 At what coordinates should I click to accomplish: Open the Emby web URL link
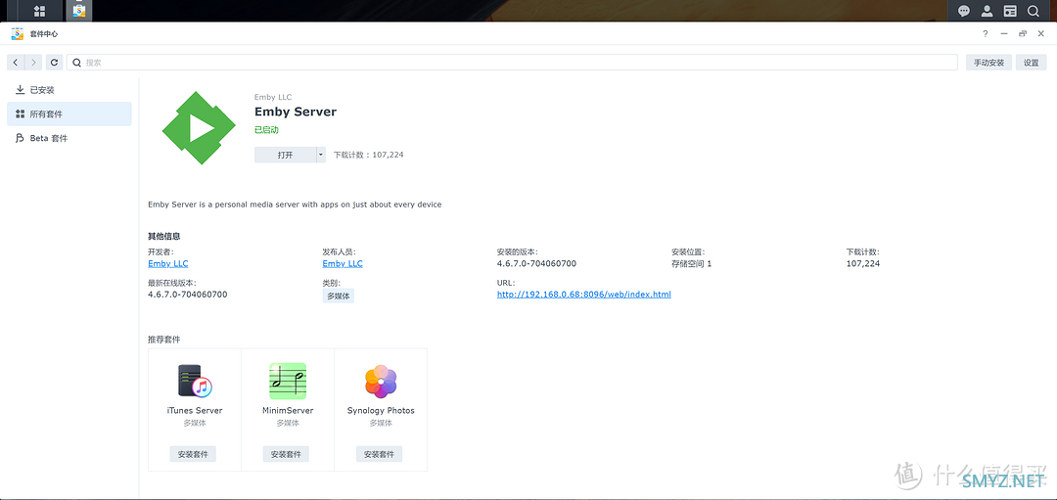click(583, 294)
